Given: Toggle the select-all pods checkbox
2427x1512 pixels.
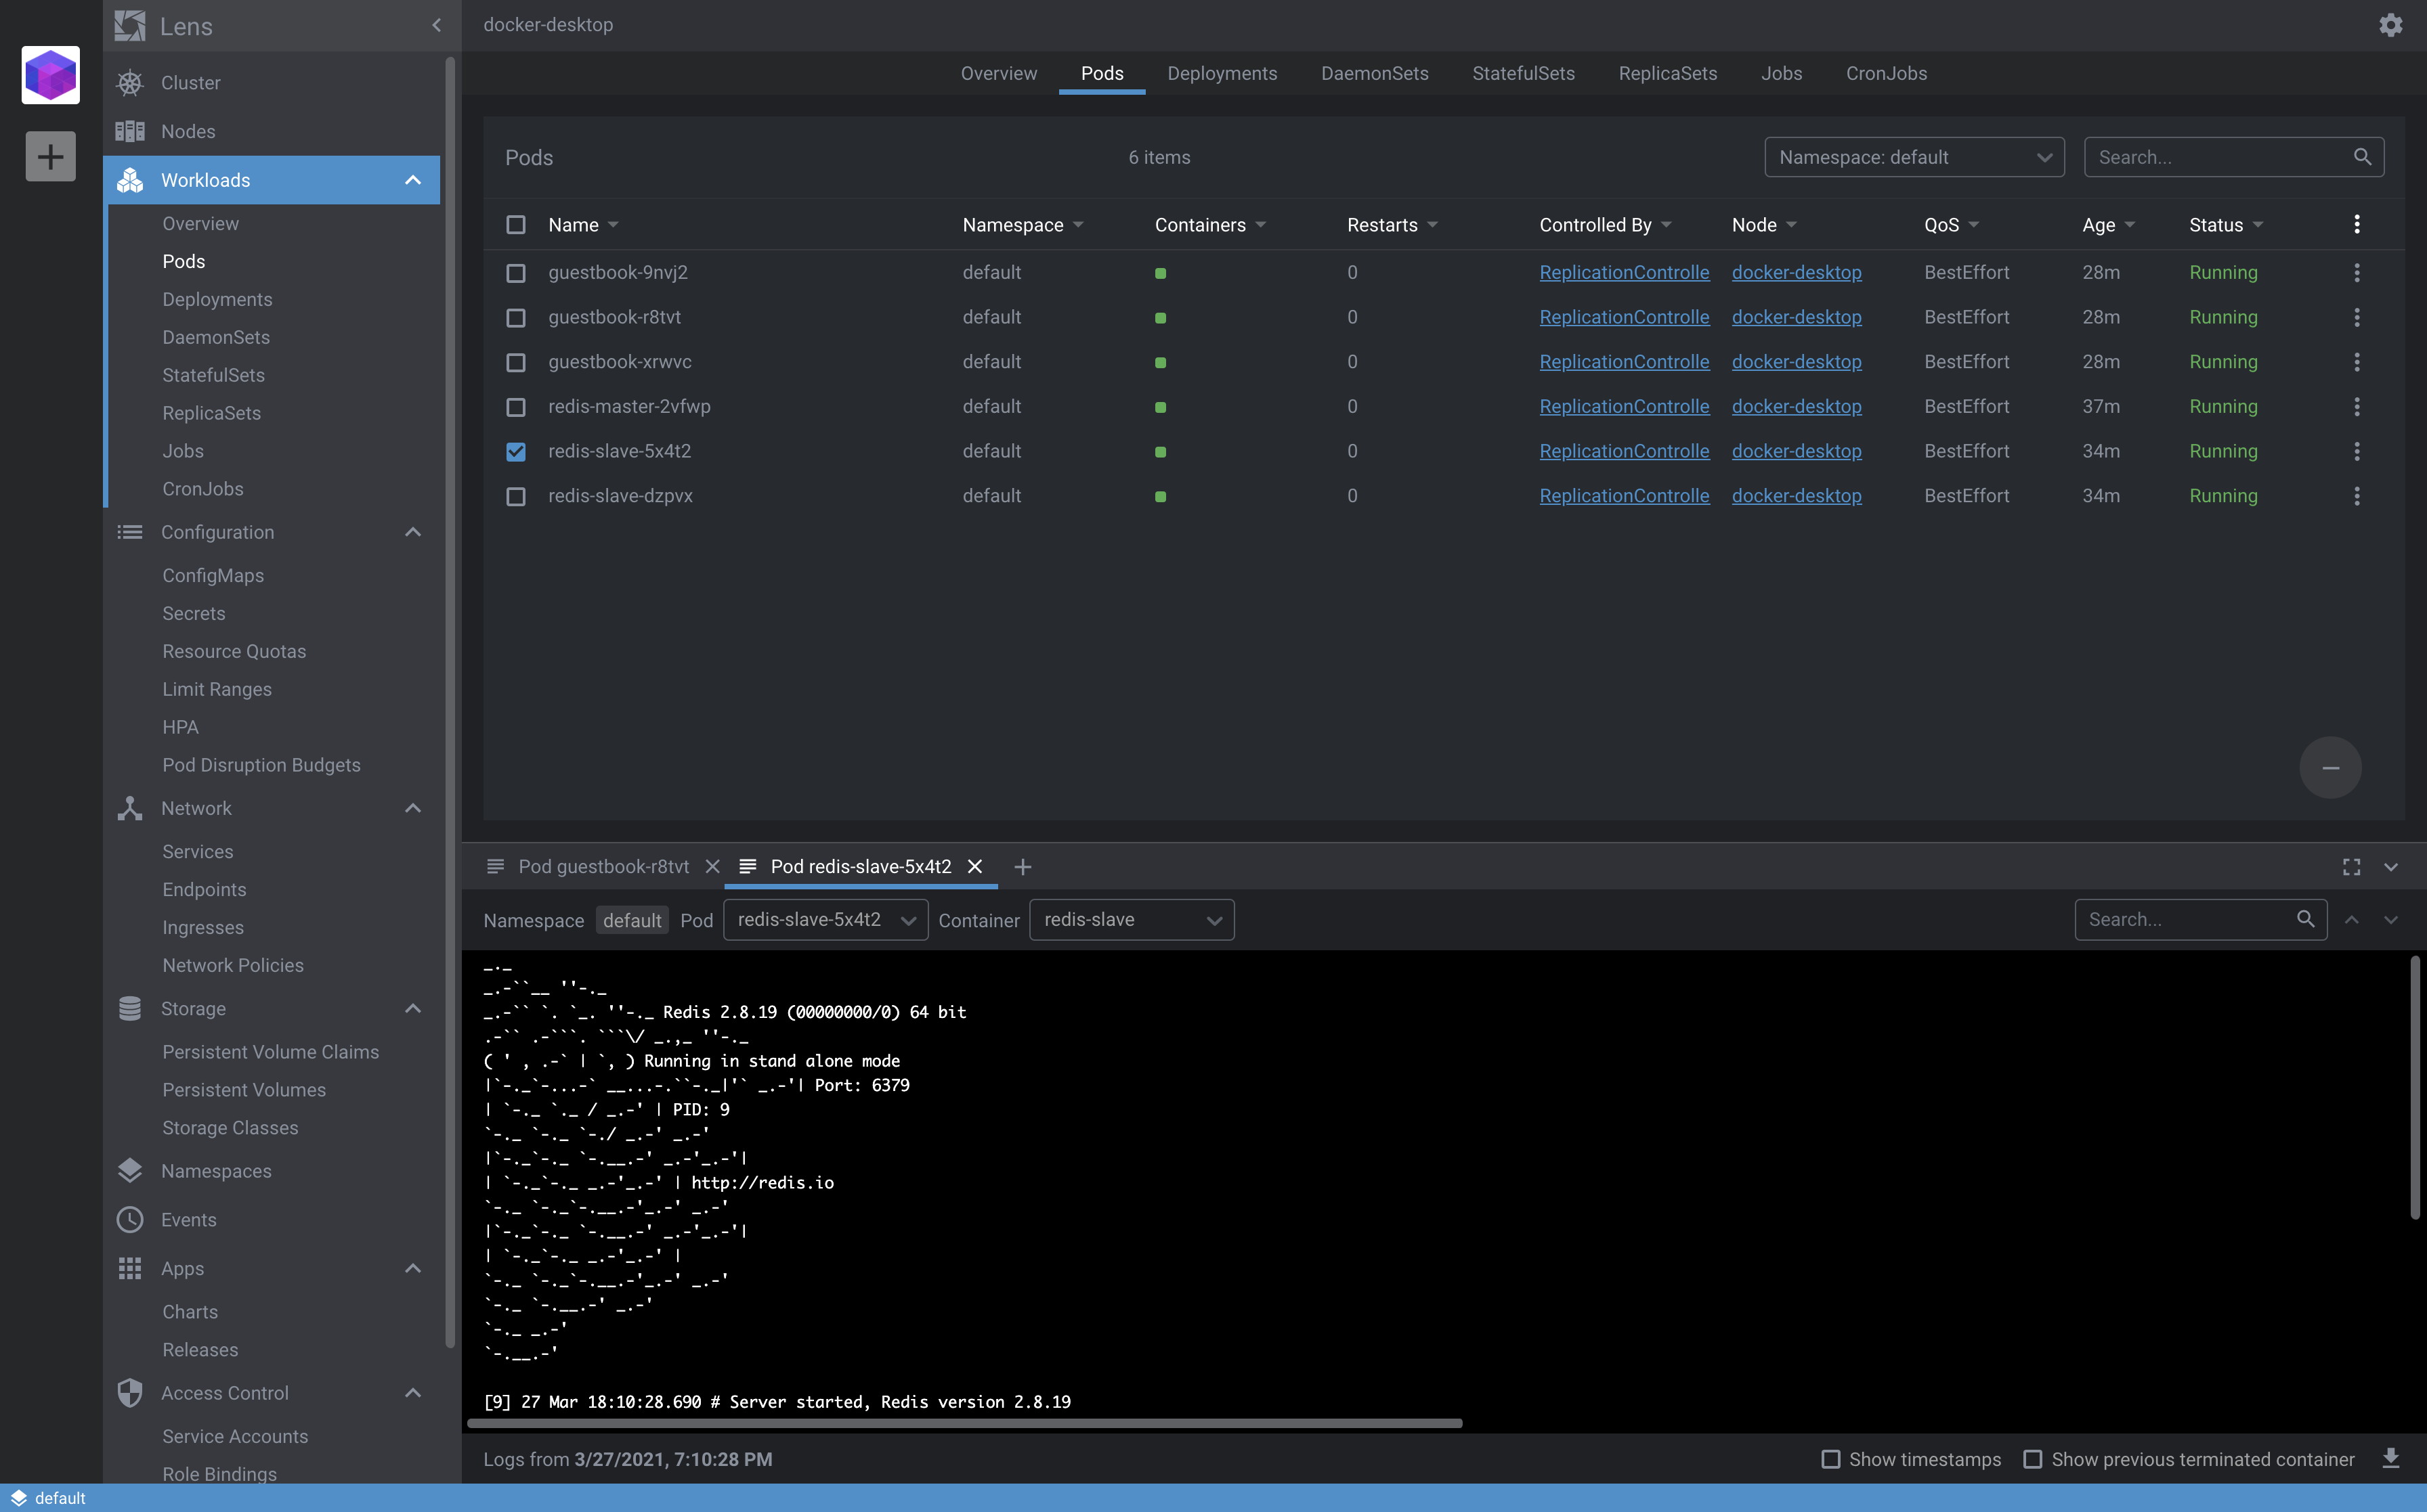Looking at the screenshot, I should [x=515, y=225].
